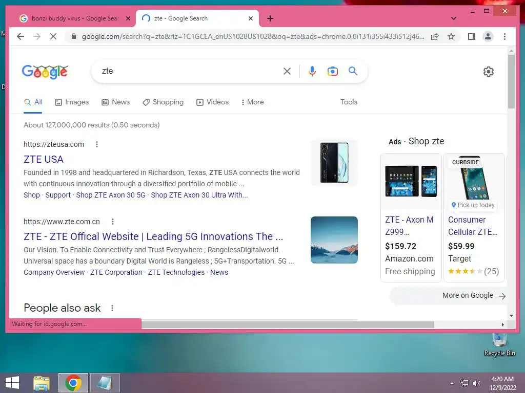Open the ZTE Offical Website result
525x393 pixels.
tap(153, 236)
